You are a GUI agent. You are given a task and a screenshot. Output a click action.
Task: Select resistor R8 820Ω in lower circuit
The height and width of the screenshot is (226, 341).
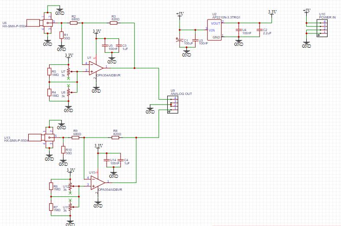pos(115,137)
